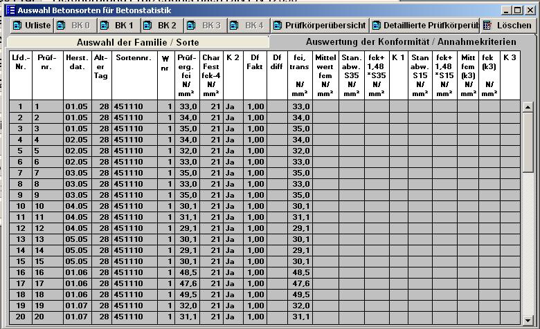
Task: Click the Urliste toolbar button
Action: (31, 26)
